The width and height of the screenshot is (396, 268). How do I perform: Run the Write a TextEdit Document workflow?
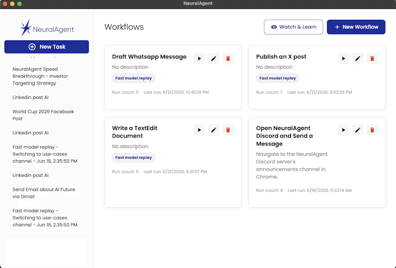point(199,130)
